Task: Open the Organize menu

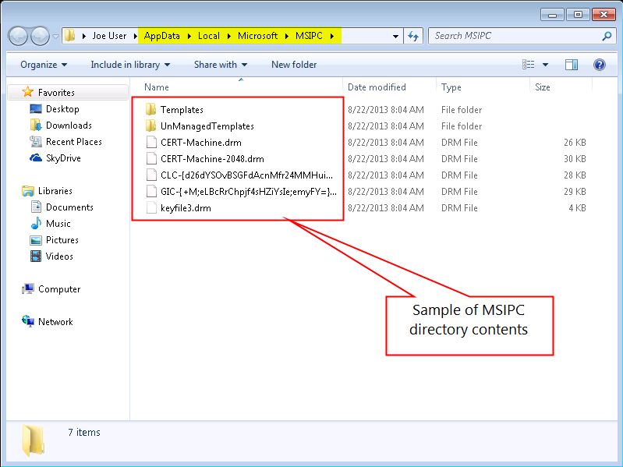Action: coord(44,65)
